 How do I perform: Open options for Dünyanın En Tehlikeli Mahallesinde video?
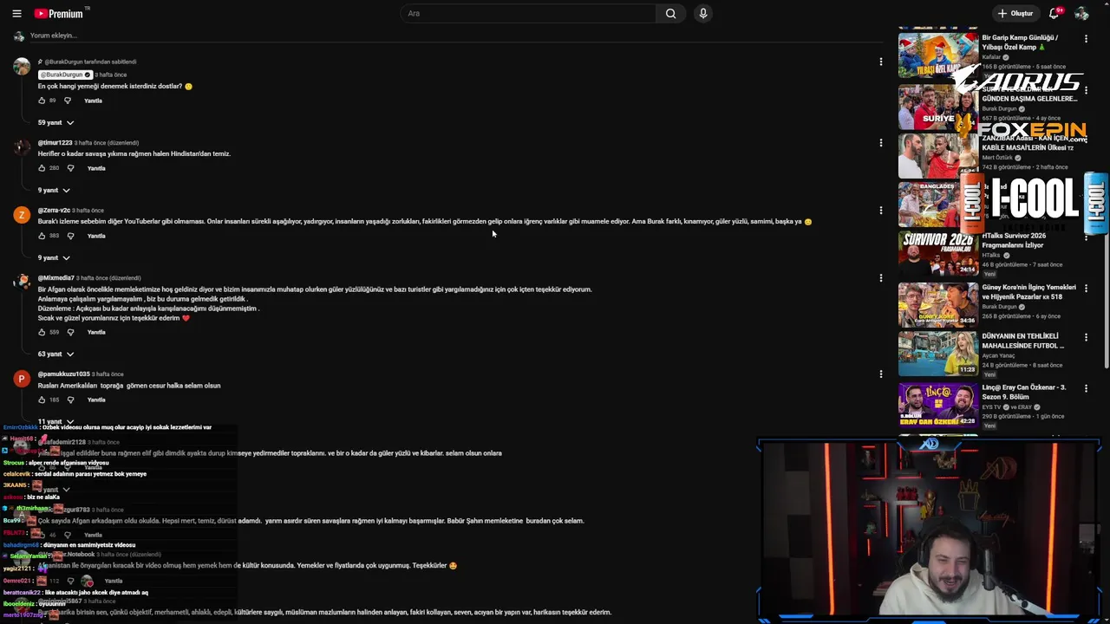point(1086,337)
